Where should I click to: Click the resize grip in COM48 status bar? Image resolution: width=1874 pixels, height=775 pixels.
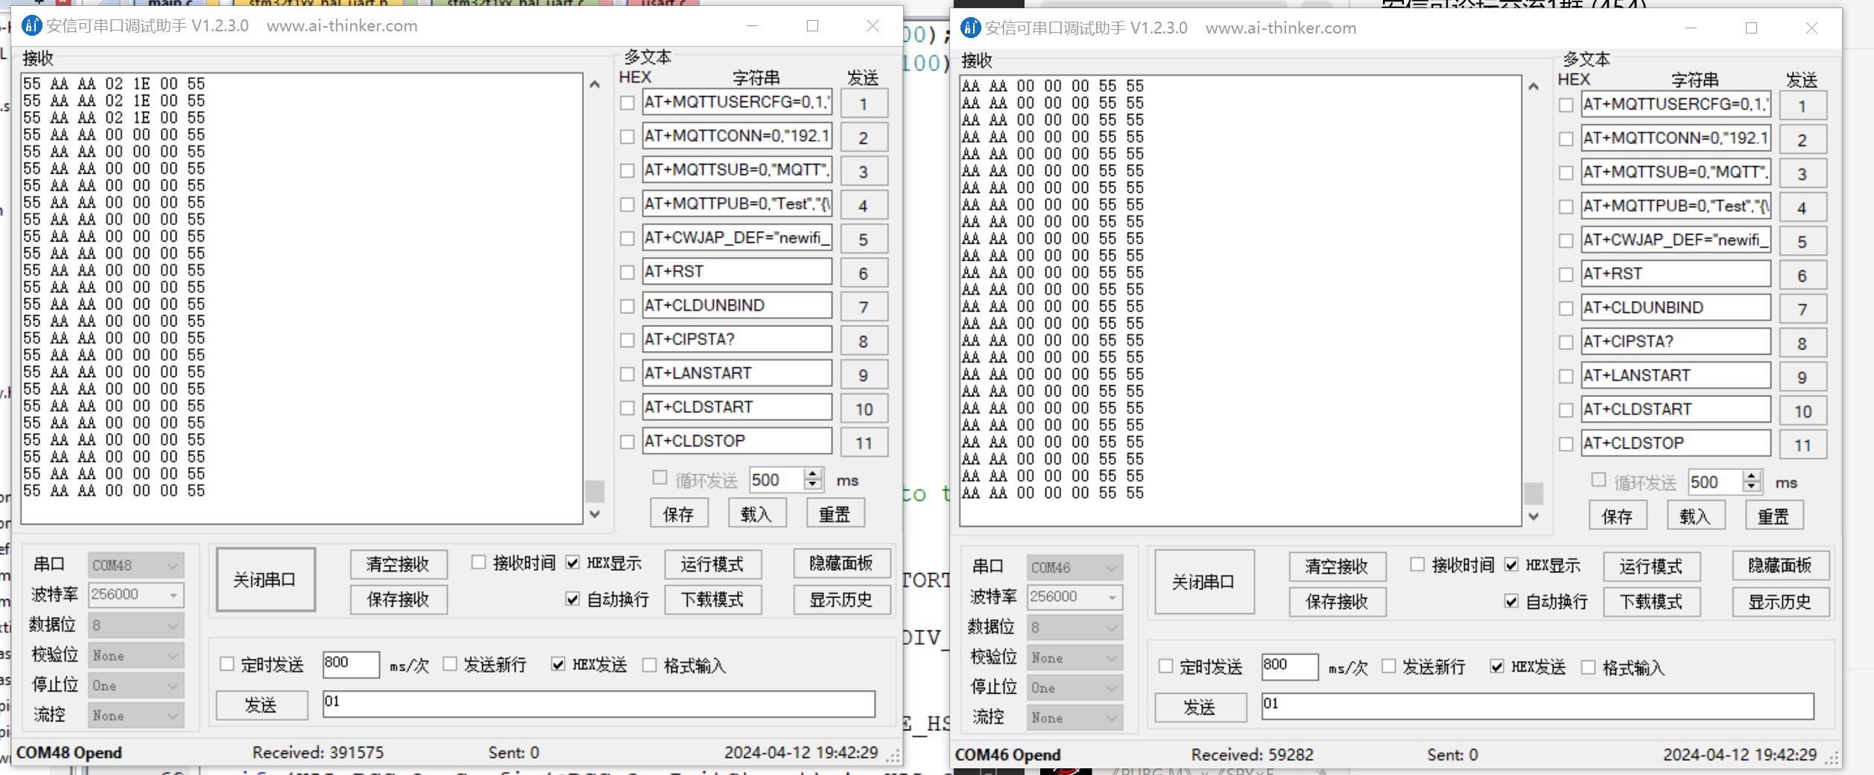(894, 756)
